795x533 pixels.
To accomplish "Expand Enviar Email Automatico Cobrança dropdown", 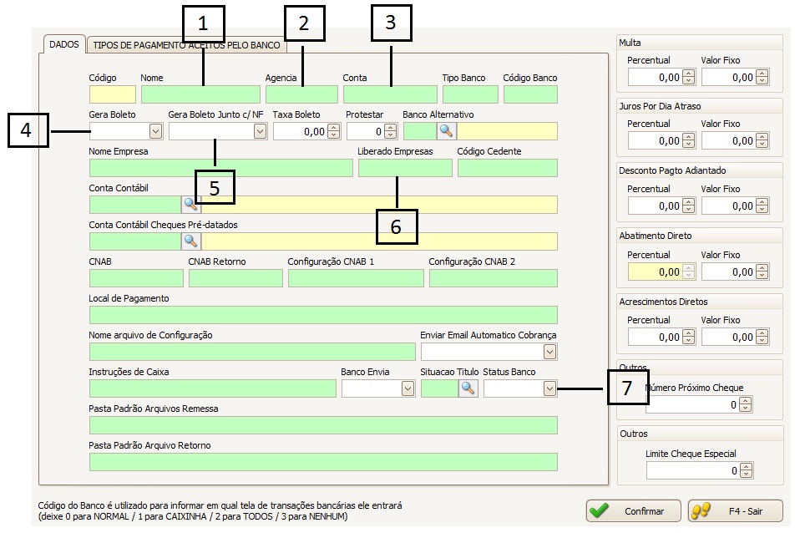I will (x=549, y=353).
